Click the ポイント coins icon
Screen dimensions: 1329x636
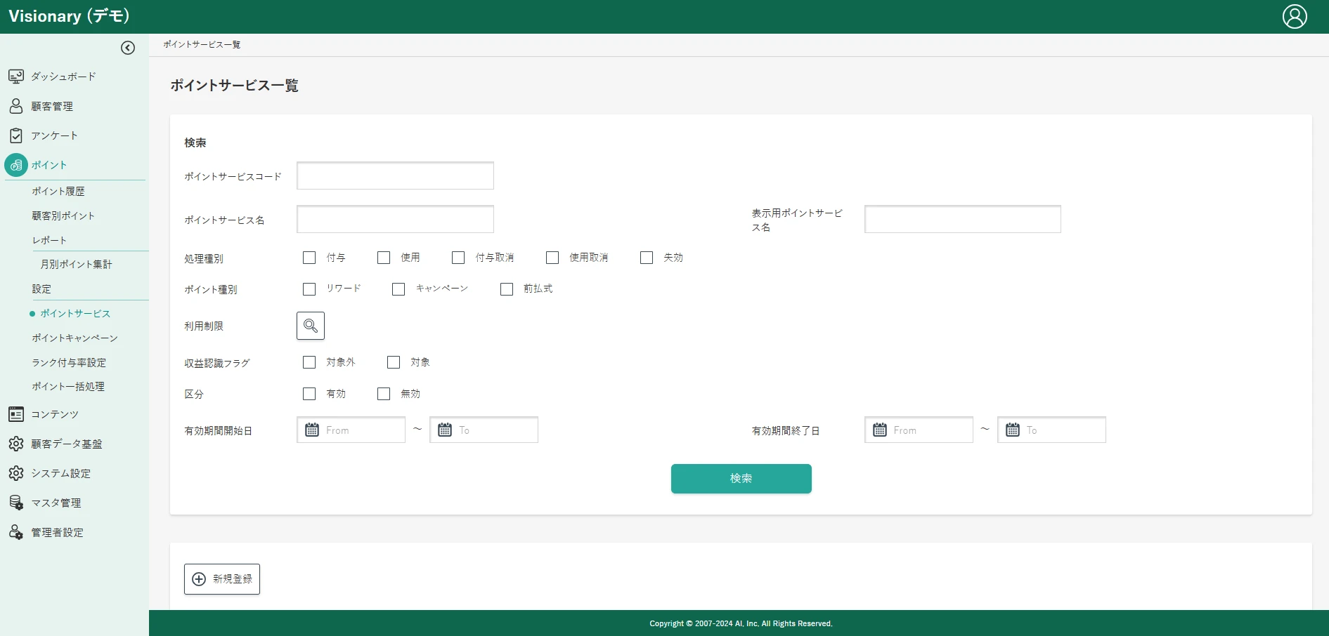16,165
